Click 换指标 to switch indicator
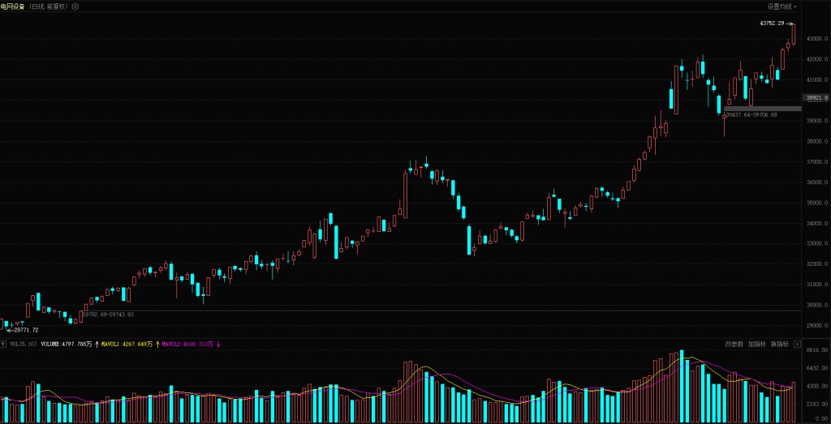Image resolution: width=831 pixels, height=424 pixels. (x=779, y=344)
